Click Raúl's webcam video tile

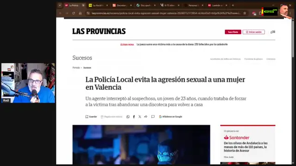pos(28,83)
